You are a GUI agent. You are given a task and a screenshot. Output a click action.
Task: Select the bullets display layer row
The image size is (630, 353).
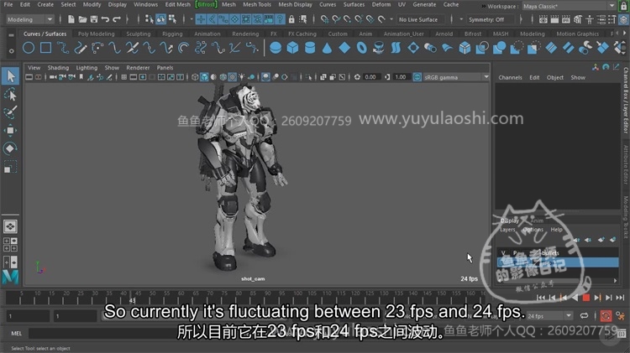(x=558, y=252)
